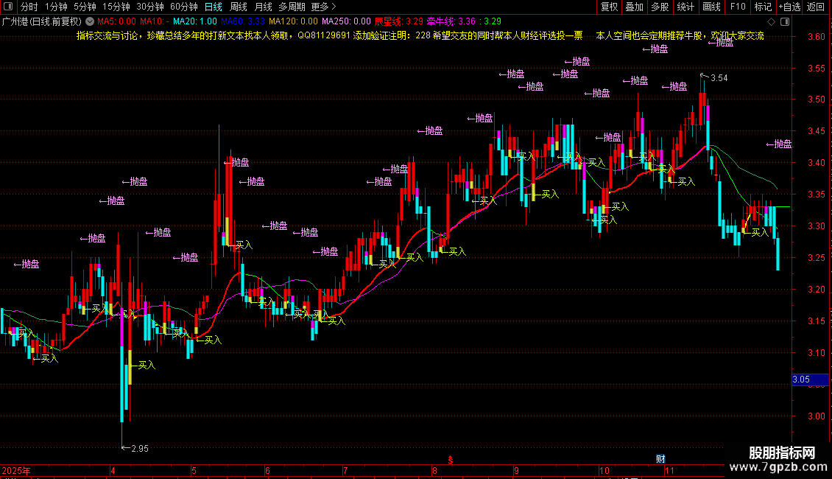Click the 3.54 high price marker
Viewport: 832px width, 479px height.
click(x=719, y=78)
